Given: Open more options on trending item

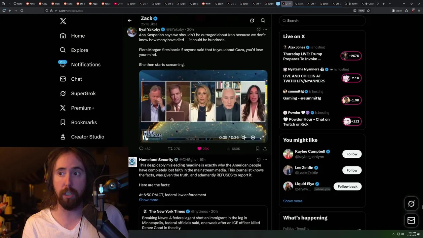Looking at the screenshot, I should tap(359, 229).
